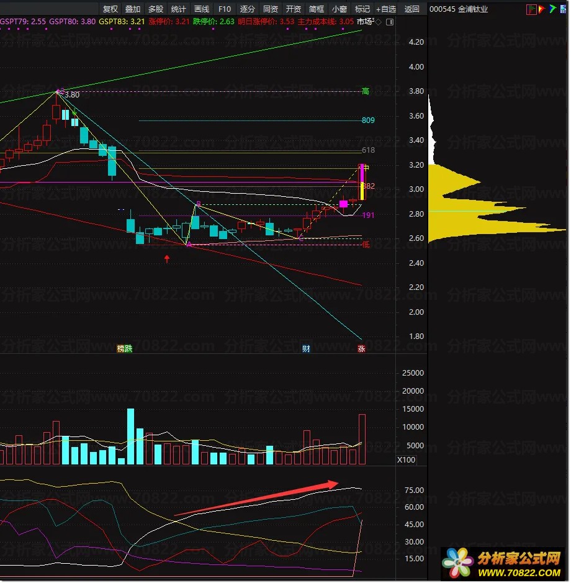Screen dimensions: 571x583
Task: Click the 4.20 price axis value
Action: click(x=416, y=42)
